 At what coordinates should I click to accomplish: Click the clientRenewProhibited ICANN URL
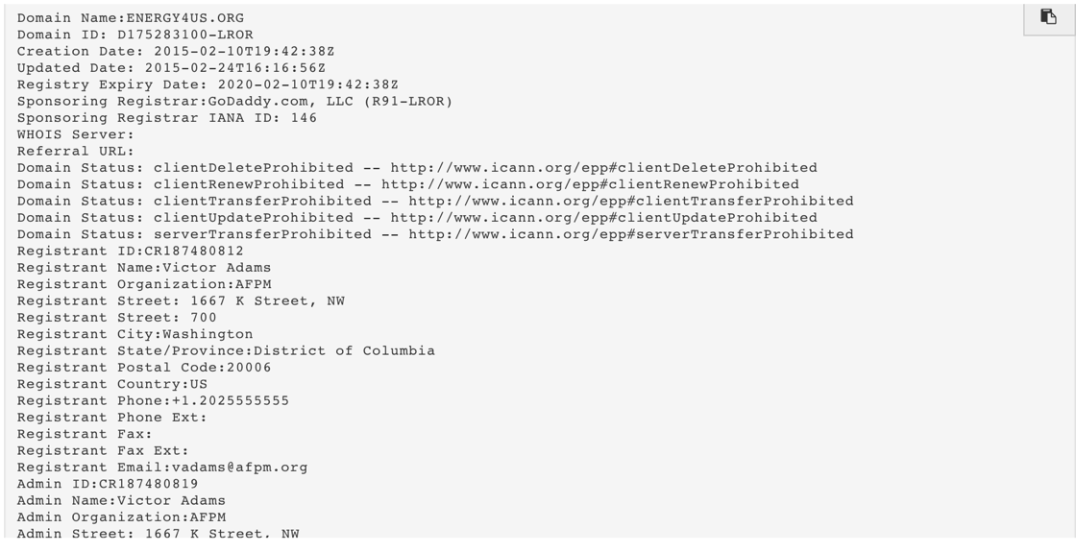(590, 184)
